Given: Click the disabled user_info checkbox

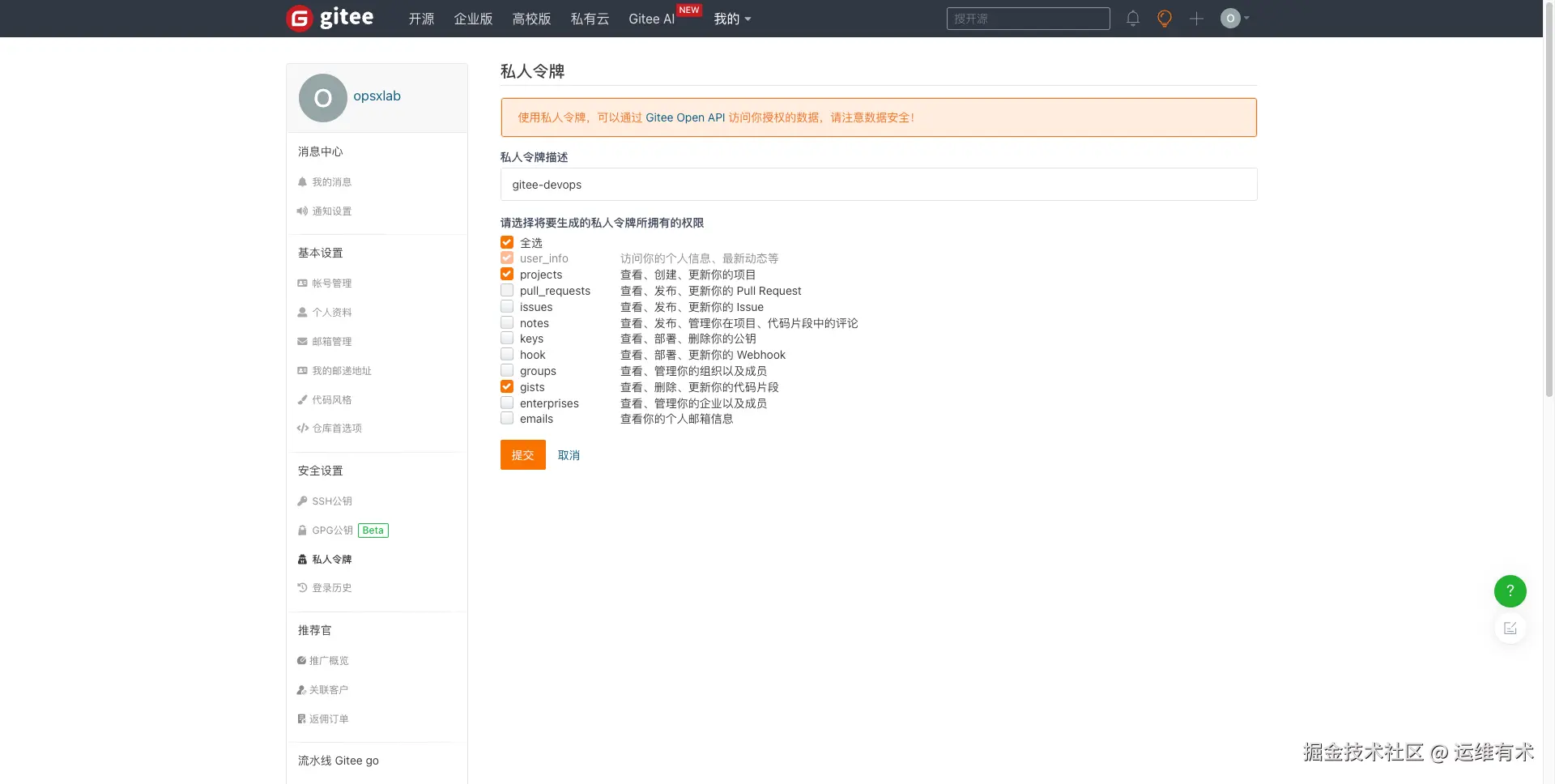Looking at the screenshot, I should click(x=507, y=258).
